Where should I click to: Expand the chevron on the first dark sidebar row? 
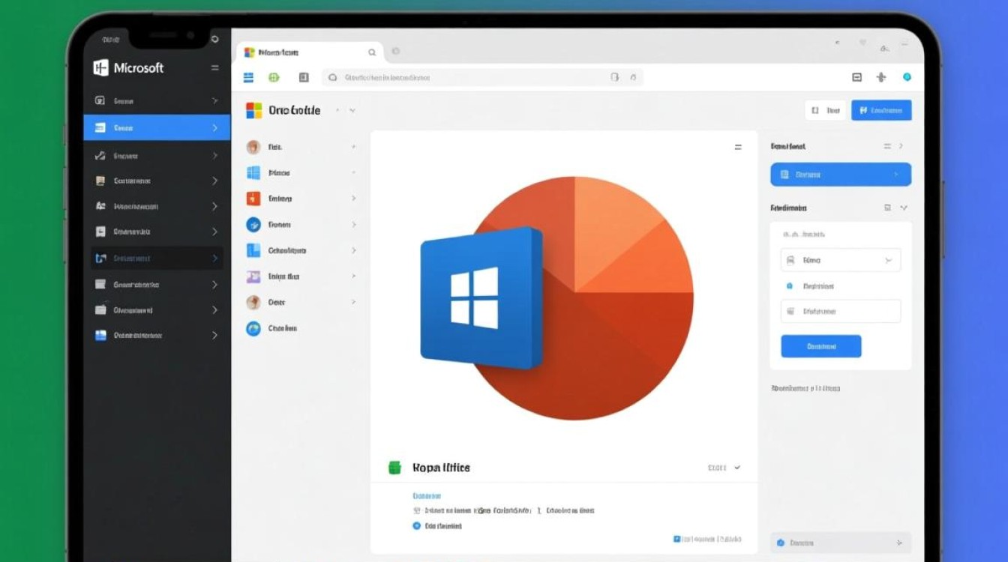click(215, 100)
